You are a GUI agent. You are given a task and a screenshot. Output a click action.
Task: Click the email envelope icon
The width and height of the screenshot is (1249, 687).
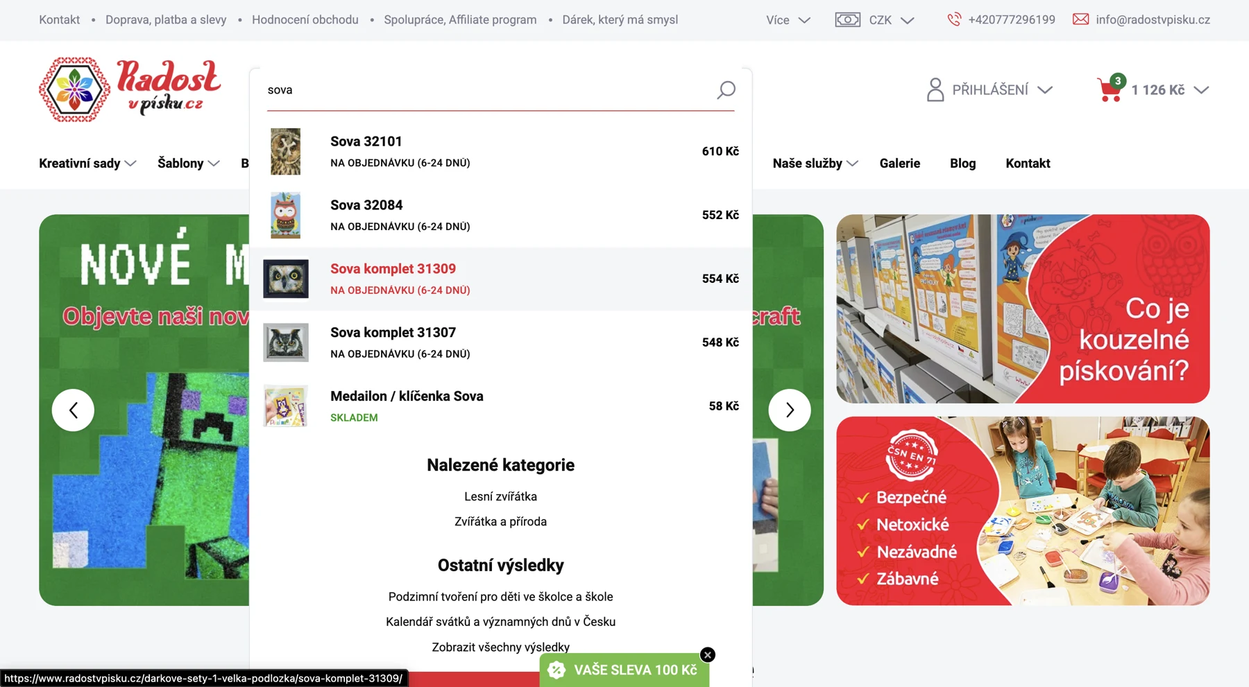click(x=1080, y=19)
